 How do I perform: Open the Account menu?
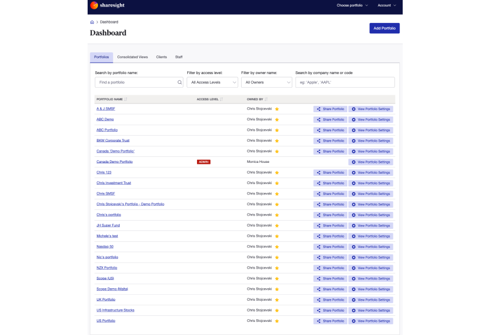coord(386,6)
